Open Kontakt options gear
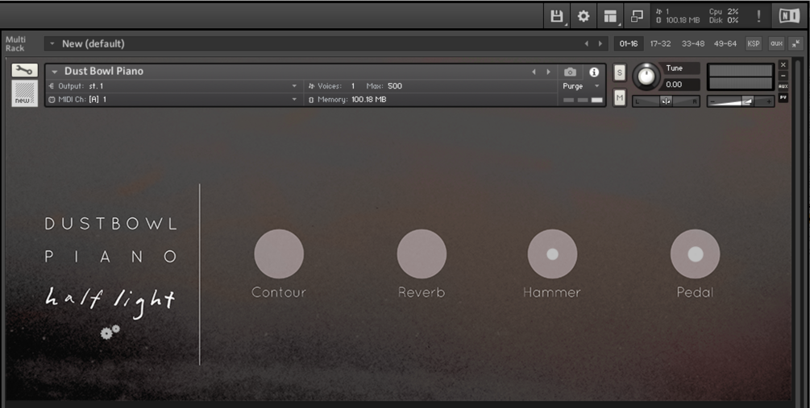810x408 pixels. [x=584, y=17]
